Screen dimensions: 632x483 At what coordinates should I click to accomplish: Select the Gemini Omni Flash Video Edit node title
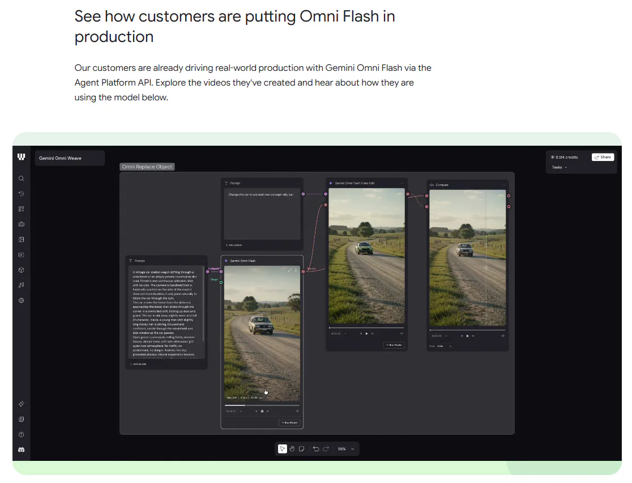355,183
